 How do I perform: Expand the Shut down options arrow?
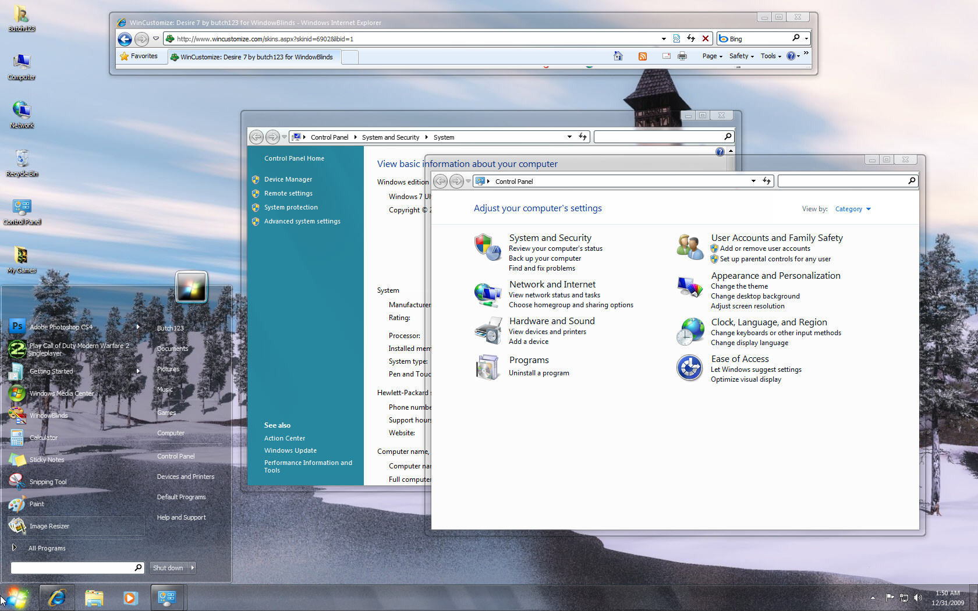click(192, 567)
